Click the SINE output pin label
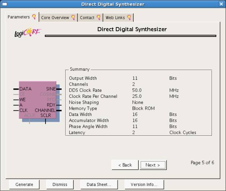 pos(51,89)
